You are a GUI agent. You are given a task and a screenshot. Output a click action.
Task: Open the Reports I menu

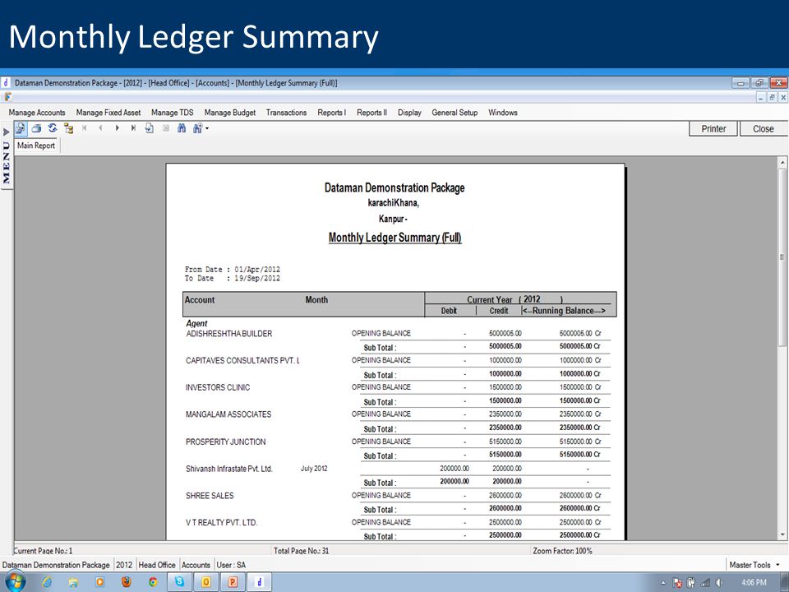point(331,113)
